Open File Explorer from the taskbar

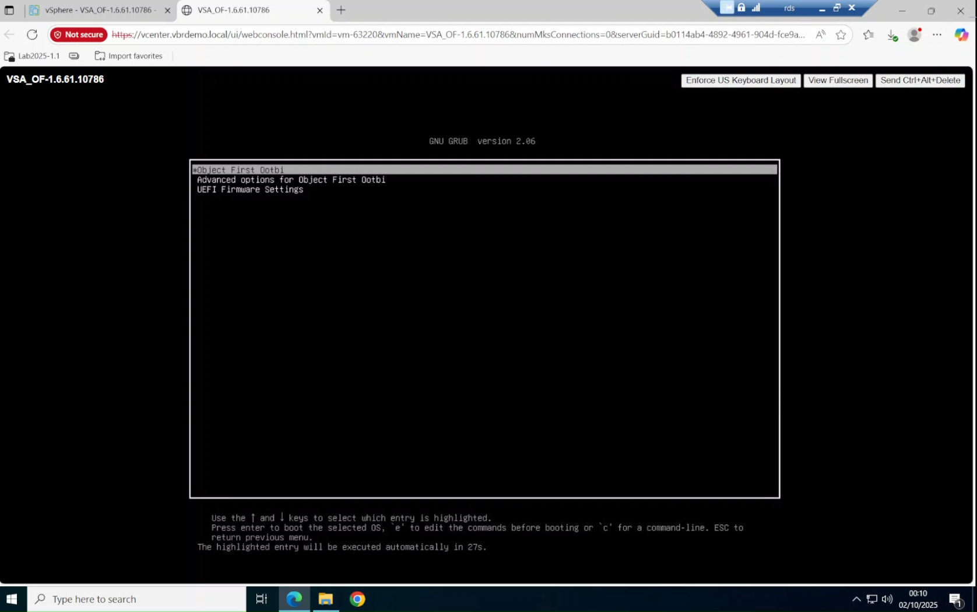[325, 599]
